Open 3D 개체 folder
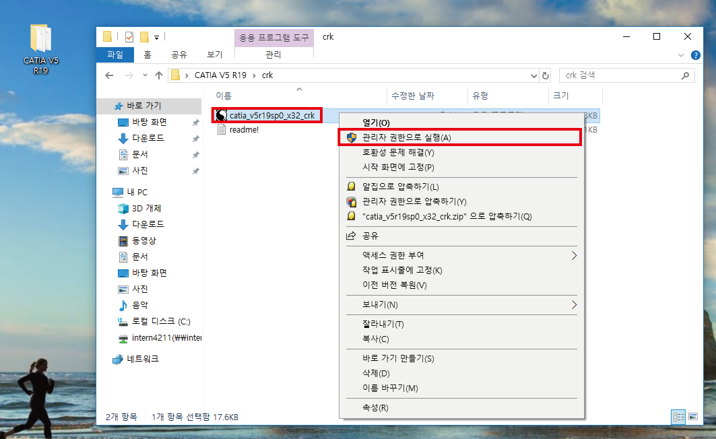The image size is (716, 439). pos(146,208)
